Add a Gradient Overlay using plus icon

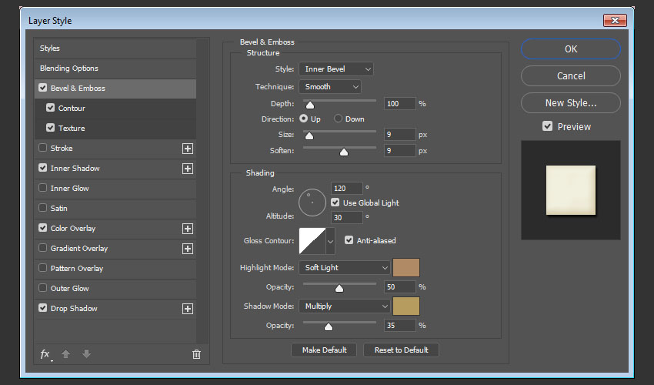point(187,249)
